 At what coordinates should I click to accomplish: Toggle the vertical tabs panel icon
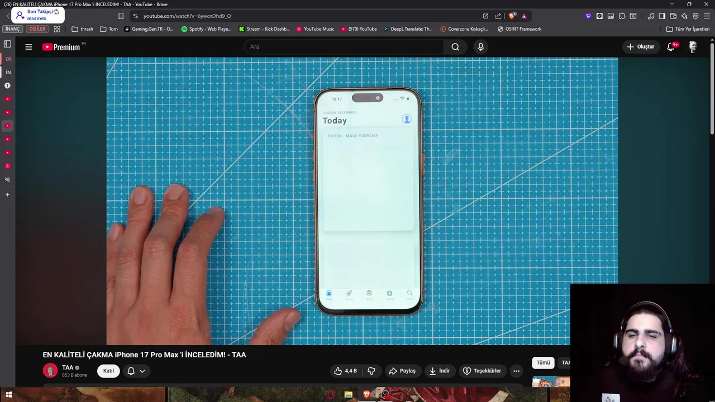[x=7, y=44]
